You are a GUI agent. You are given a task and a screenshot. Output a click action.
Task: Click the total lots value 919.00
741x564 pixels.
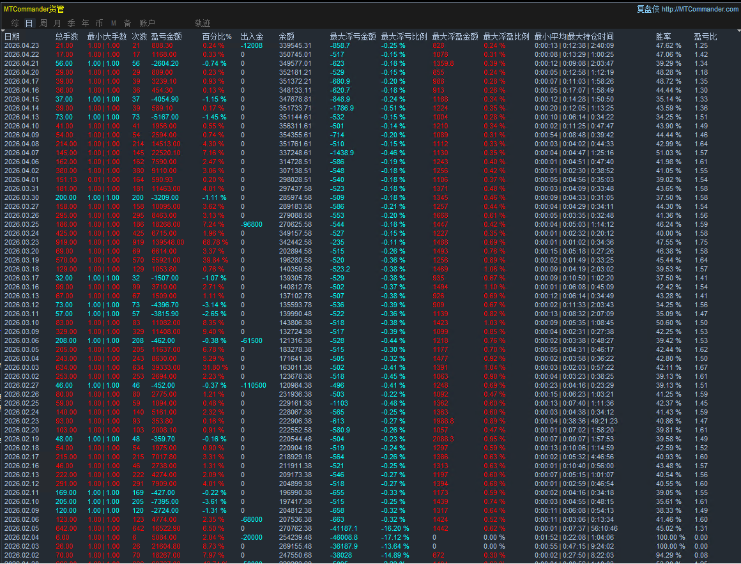point(66,242)
